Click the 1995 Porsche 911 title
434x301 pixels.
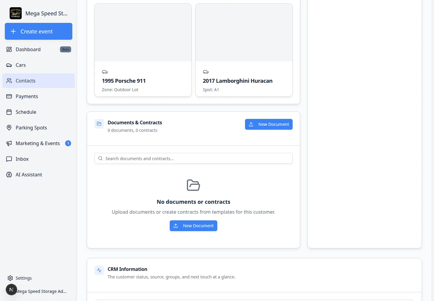124,81
